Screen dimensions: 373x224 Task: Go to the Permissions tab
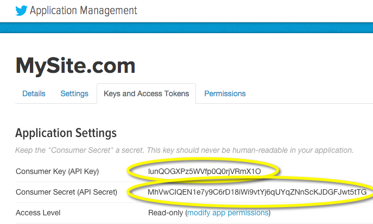coord(225,94)
